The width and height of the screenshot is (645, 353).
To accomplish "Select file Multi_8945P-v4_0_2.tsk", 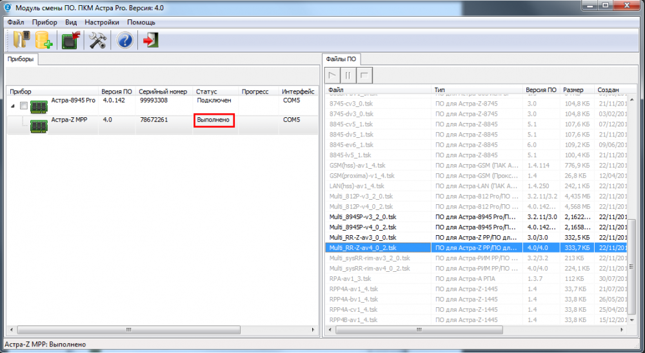I will click(477, 227).
